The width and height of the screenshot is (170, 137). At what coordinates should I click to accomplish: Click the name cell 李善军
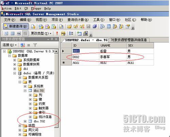[113, 57]
